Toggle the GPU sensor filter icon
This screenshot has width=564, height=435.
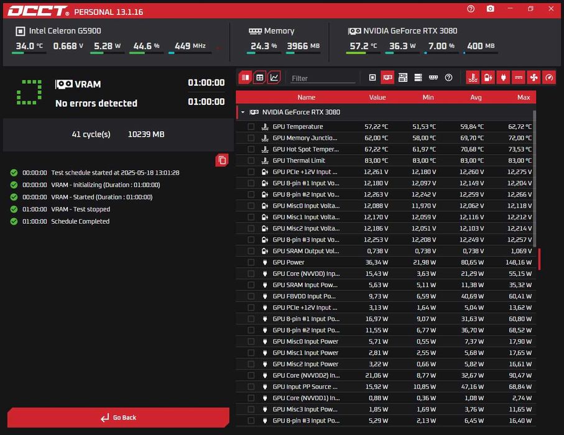click(387, 78)
